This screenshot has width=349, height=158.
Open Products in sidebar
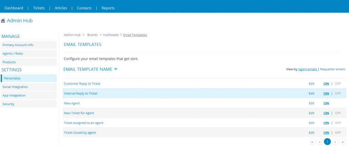coord(29,62)
